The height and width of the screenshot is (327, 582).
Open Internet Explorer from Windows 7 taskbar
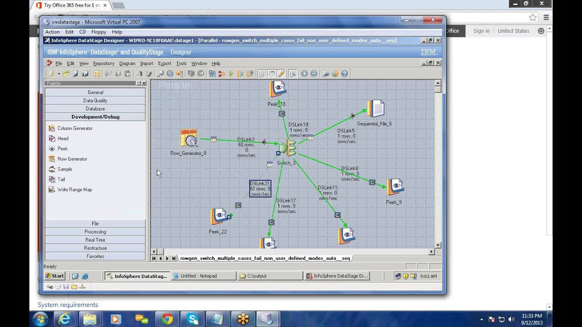tap(64, 319)
